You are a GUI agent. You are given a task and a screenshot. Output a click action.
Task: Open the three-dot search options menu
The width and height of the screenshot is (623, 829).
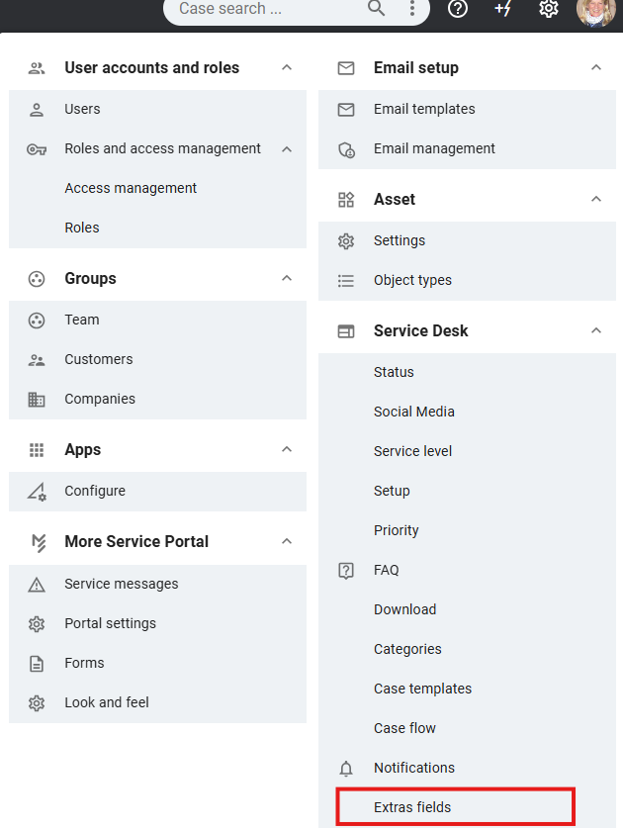pos(412,9)
